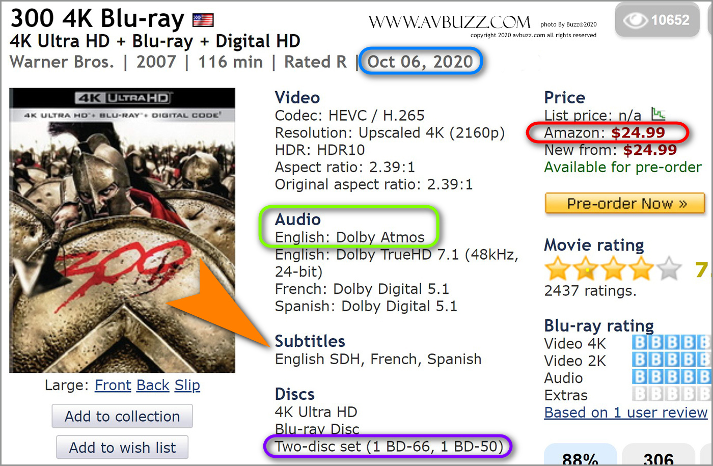Click the fifth grey movie rating star
Viewport: 713px width, 466px height.
tap(669, 268)
